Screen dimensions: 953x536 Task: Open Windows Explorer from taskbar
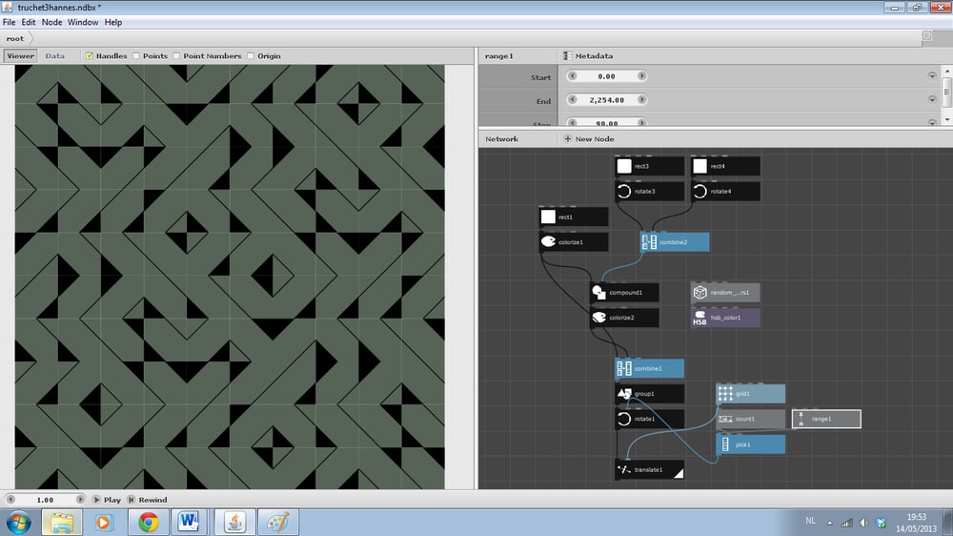[x=61, y=522]
